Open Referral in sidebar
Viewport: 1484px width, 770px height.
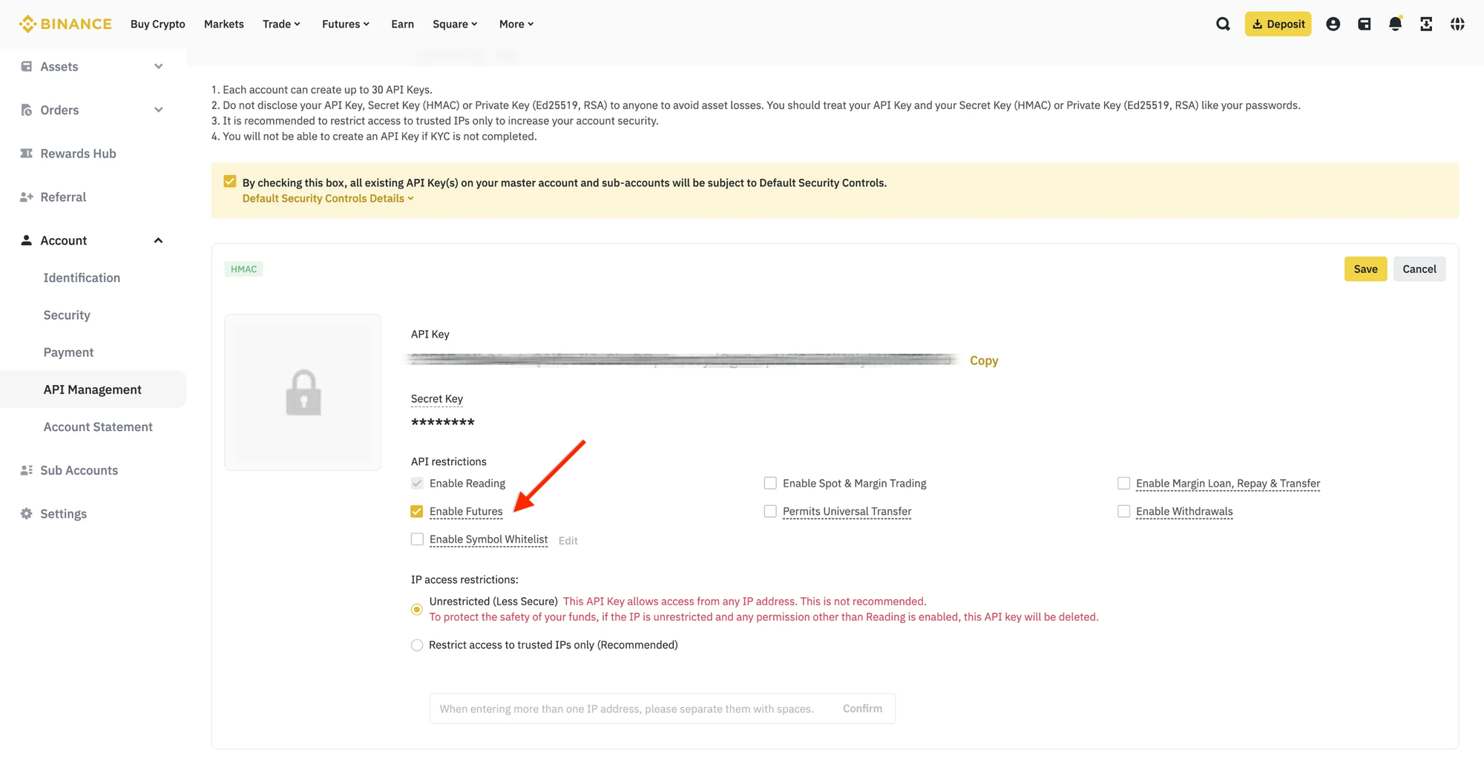tap(63, 197)
